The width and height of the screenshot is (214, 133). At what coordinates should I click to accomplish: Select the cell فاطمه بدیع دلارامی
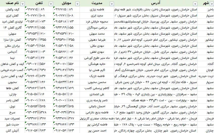(97, 112)
